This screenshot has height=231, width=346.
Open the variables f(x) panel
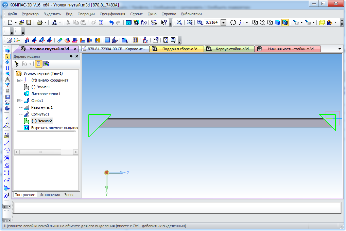(144, 22)
